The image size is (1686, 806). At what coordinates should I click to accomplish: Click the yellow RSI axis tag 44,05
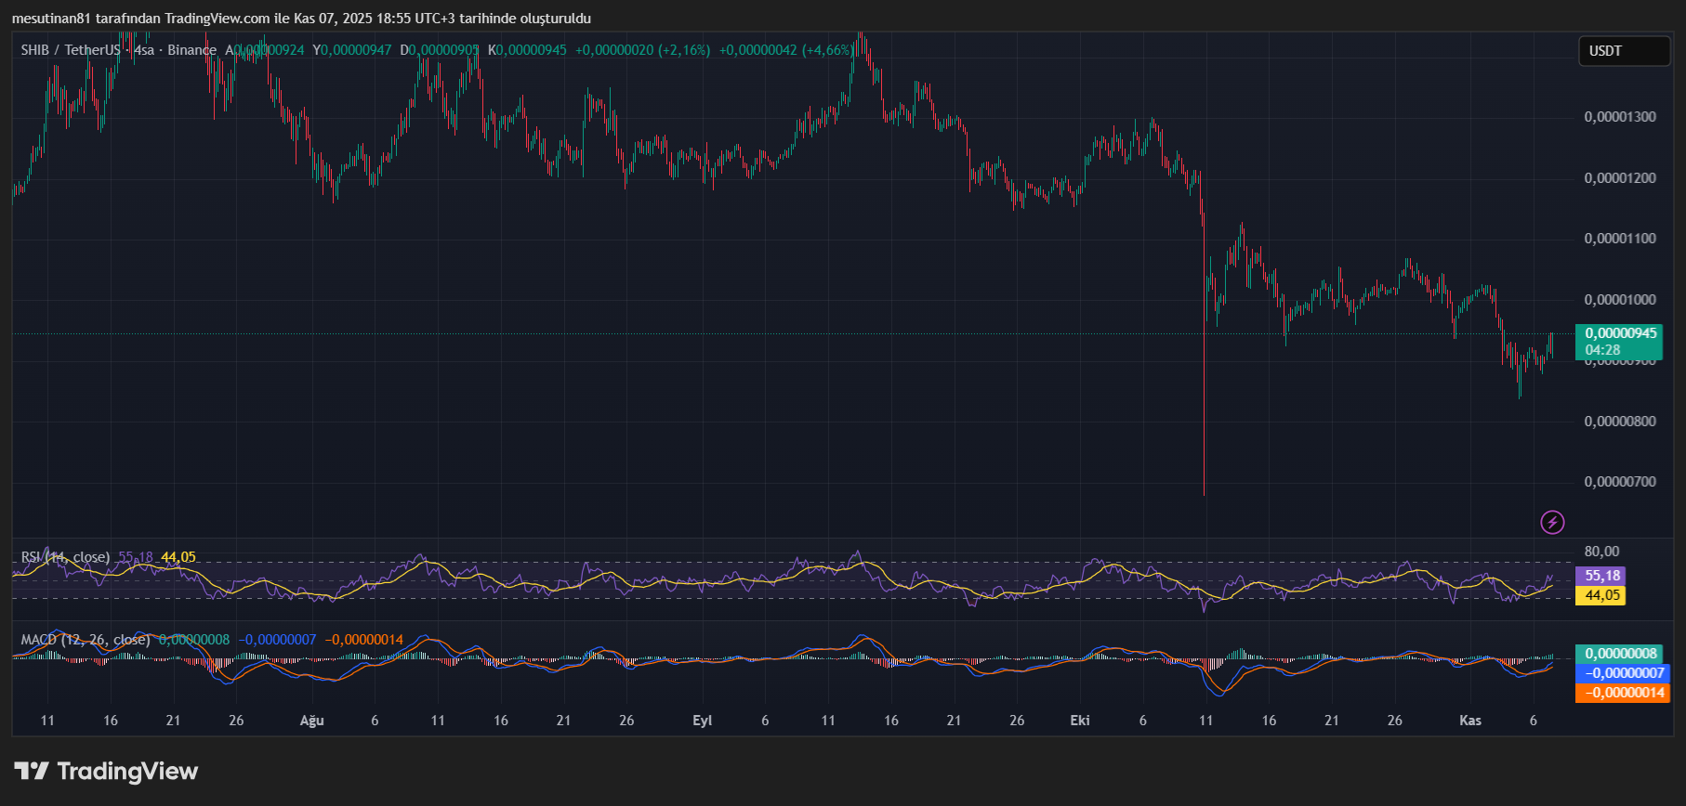[1602, 595]
